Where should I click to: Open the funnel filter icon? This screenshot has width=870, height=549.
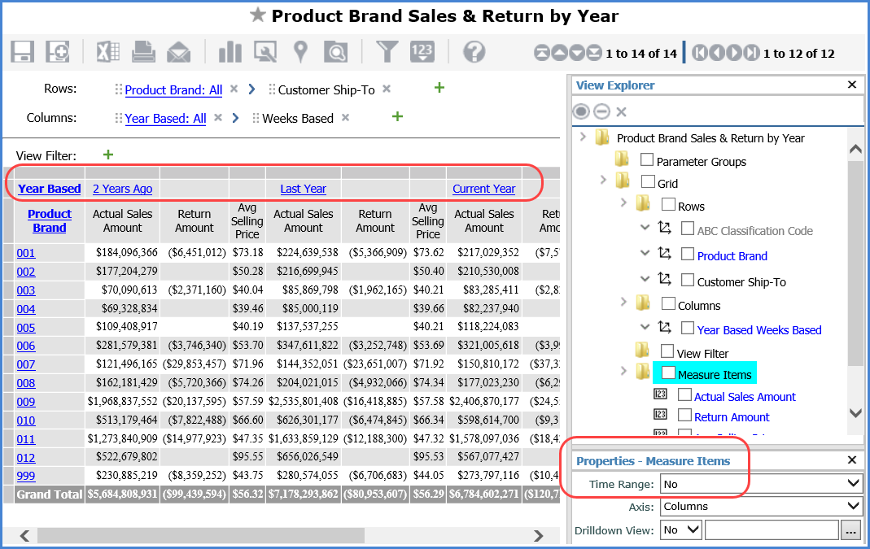[387, 52]
